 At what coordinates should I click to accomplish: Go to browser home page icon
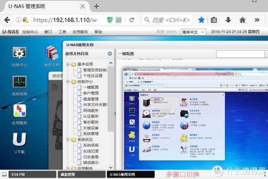pos(243,20)
